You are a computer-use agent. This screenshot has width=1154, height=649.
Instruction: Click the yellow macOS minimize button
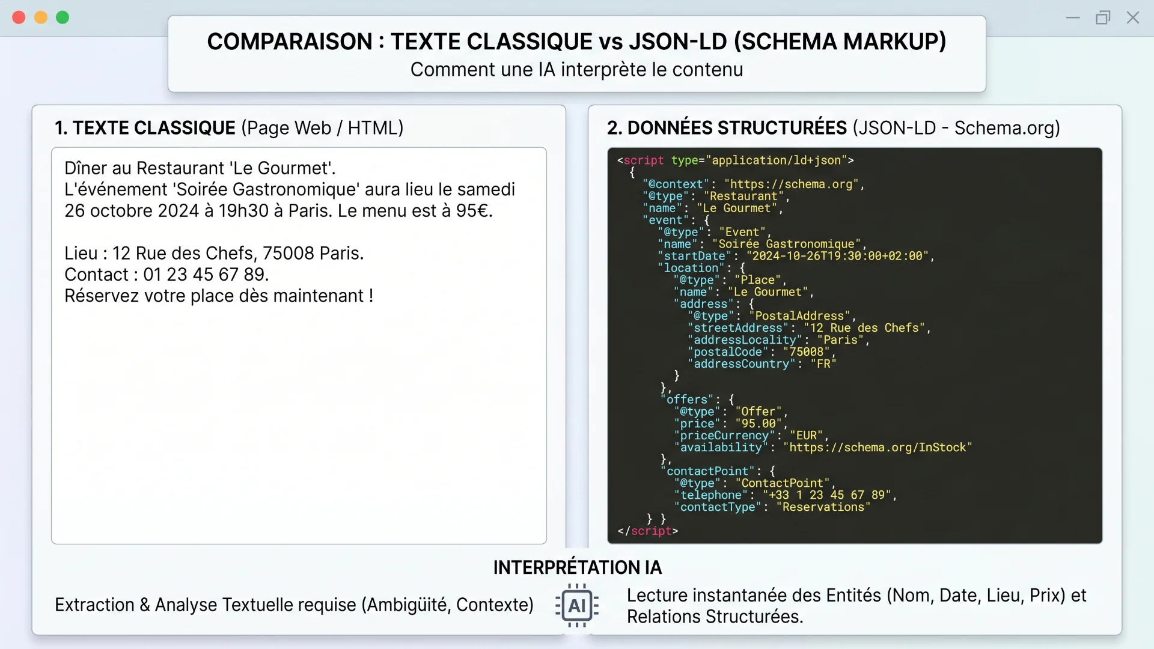[40, 17]
